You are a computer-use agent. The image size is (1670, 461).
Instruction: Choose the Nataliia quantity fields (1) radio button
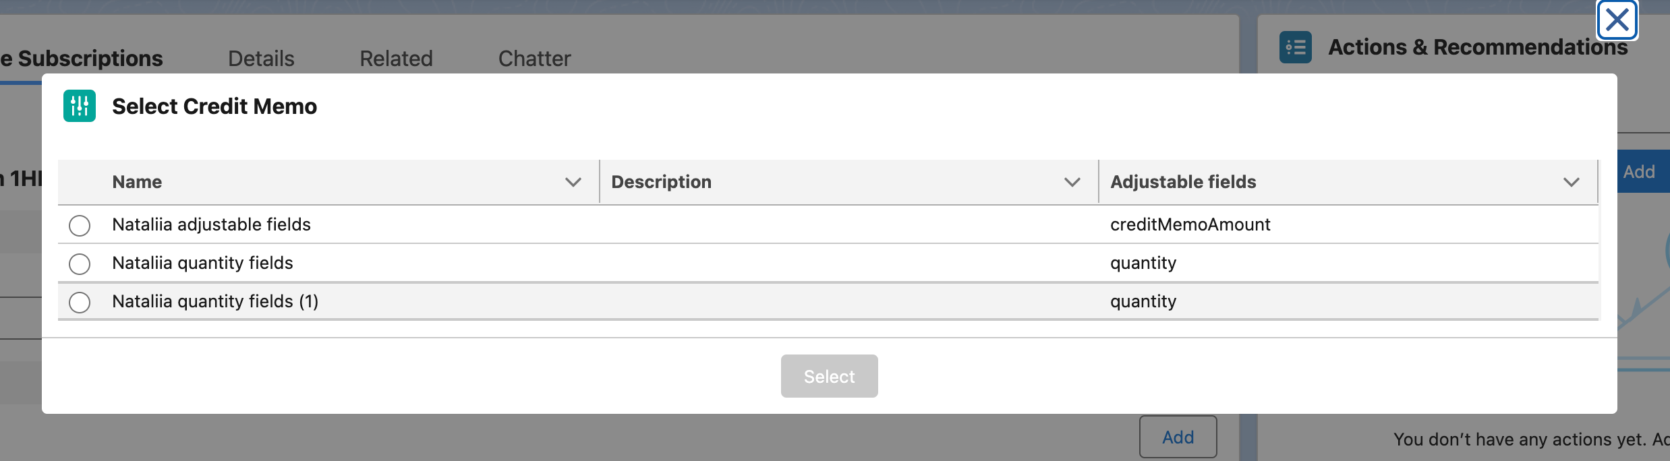click(x=80, y=302)
